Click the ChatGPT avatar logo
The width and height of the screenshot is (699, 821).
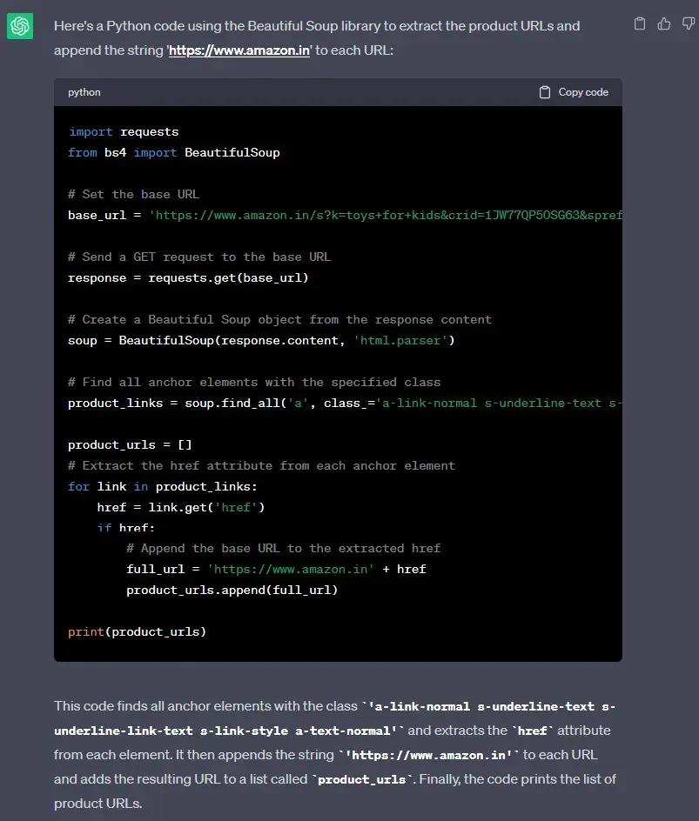pos(20,26)
